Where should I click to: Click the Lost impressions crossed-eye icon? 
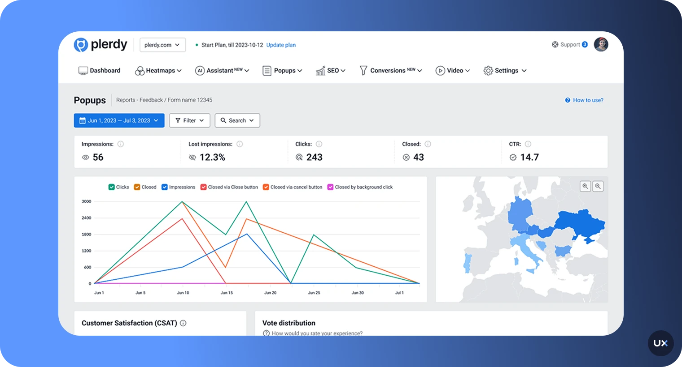[192, 158]
